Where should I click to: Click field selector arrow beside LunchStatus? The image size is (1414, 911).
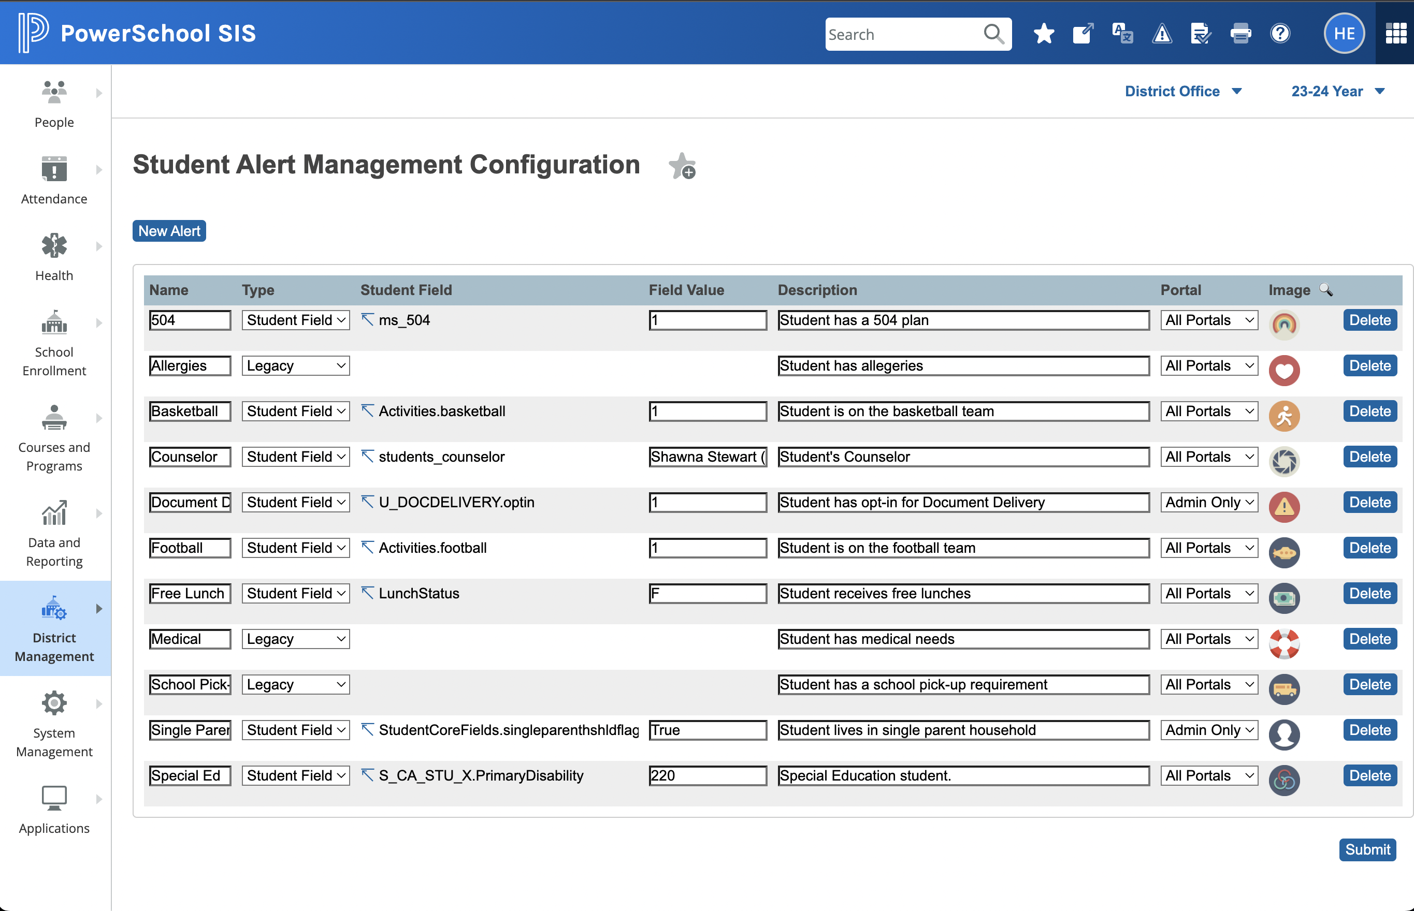pos(368,593)
